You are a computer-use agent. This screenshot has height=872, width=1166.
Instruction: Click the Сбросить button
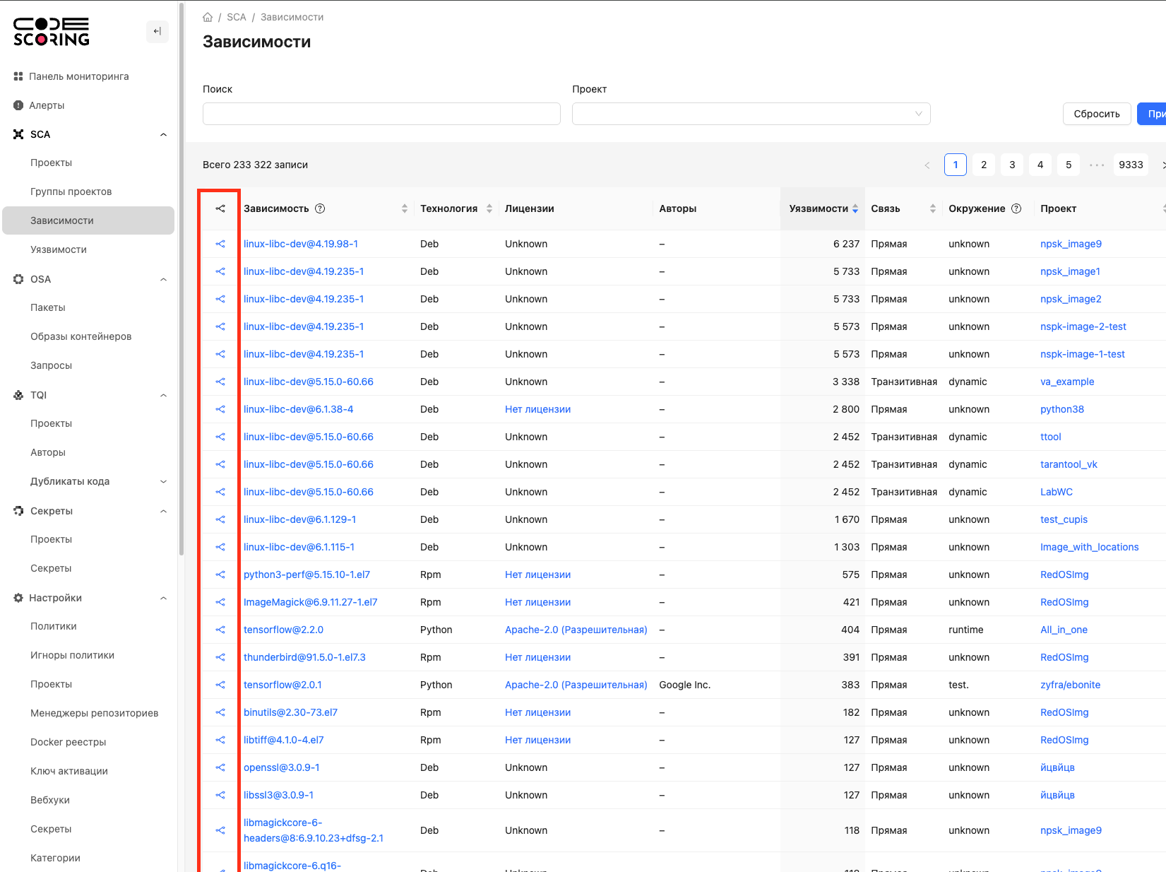coord(1096,114)
